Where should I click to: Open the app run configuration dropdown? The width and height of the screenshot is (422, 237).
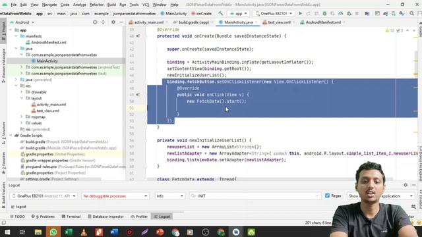239,13
